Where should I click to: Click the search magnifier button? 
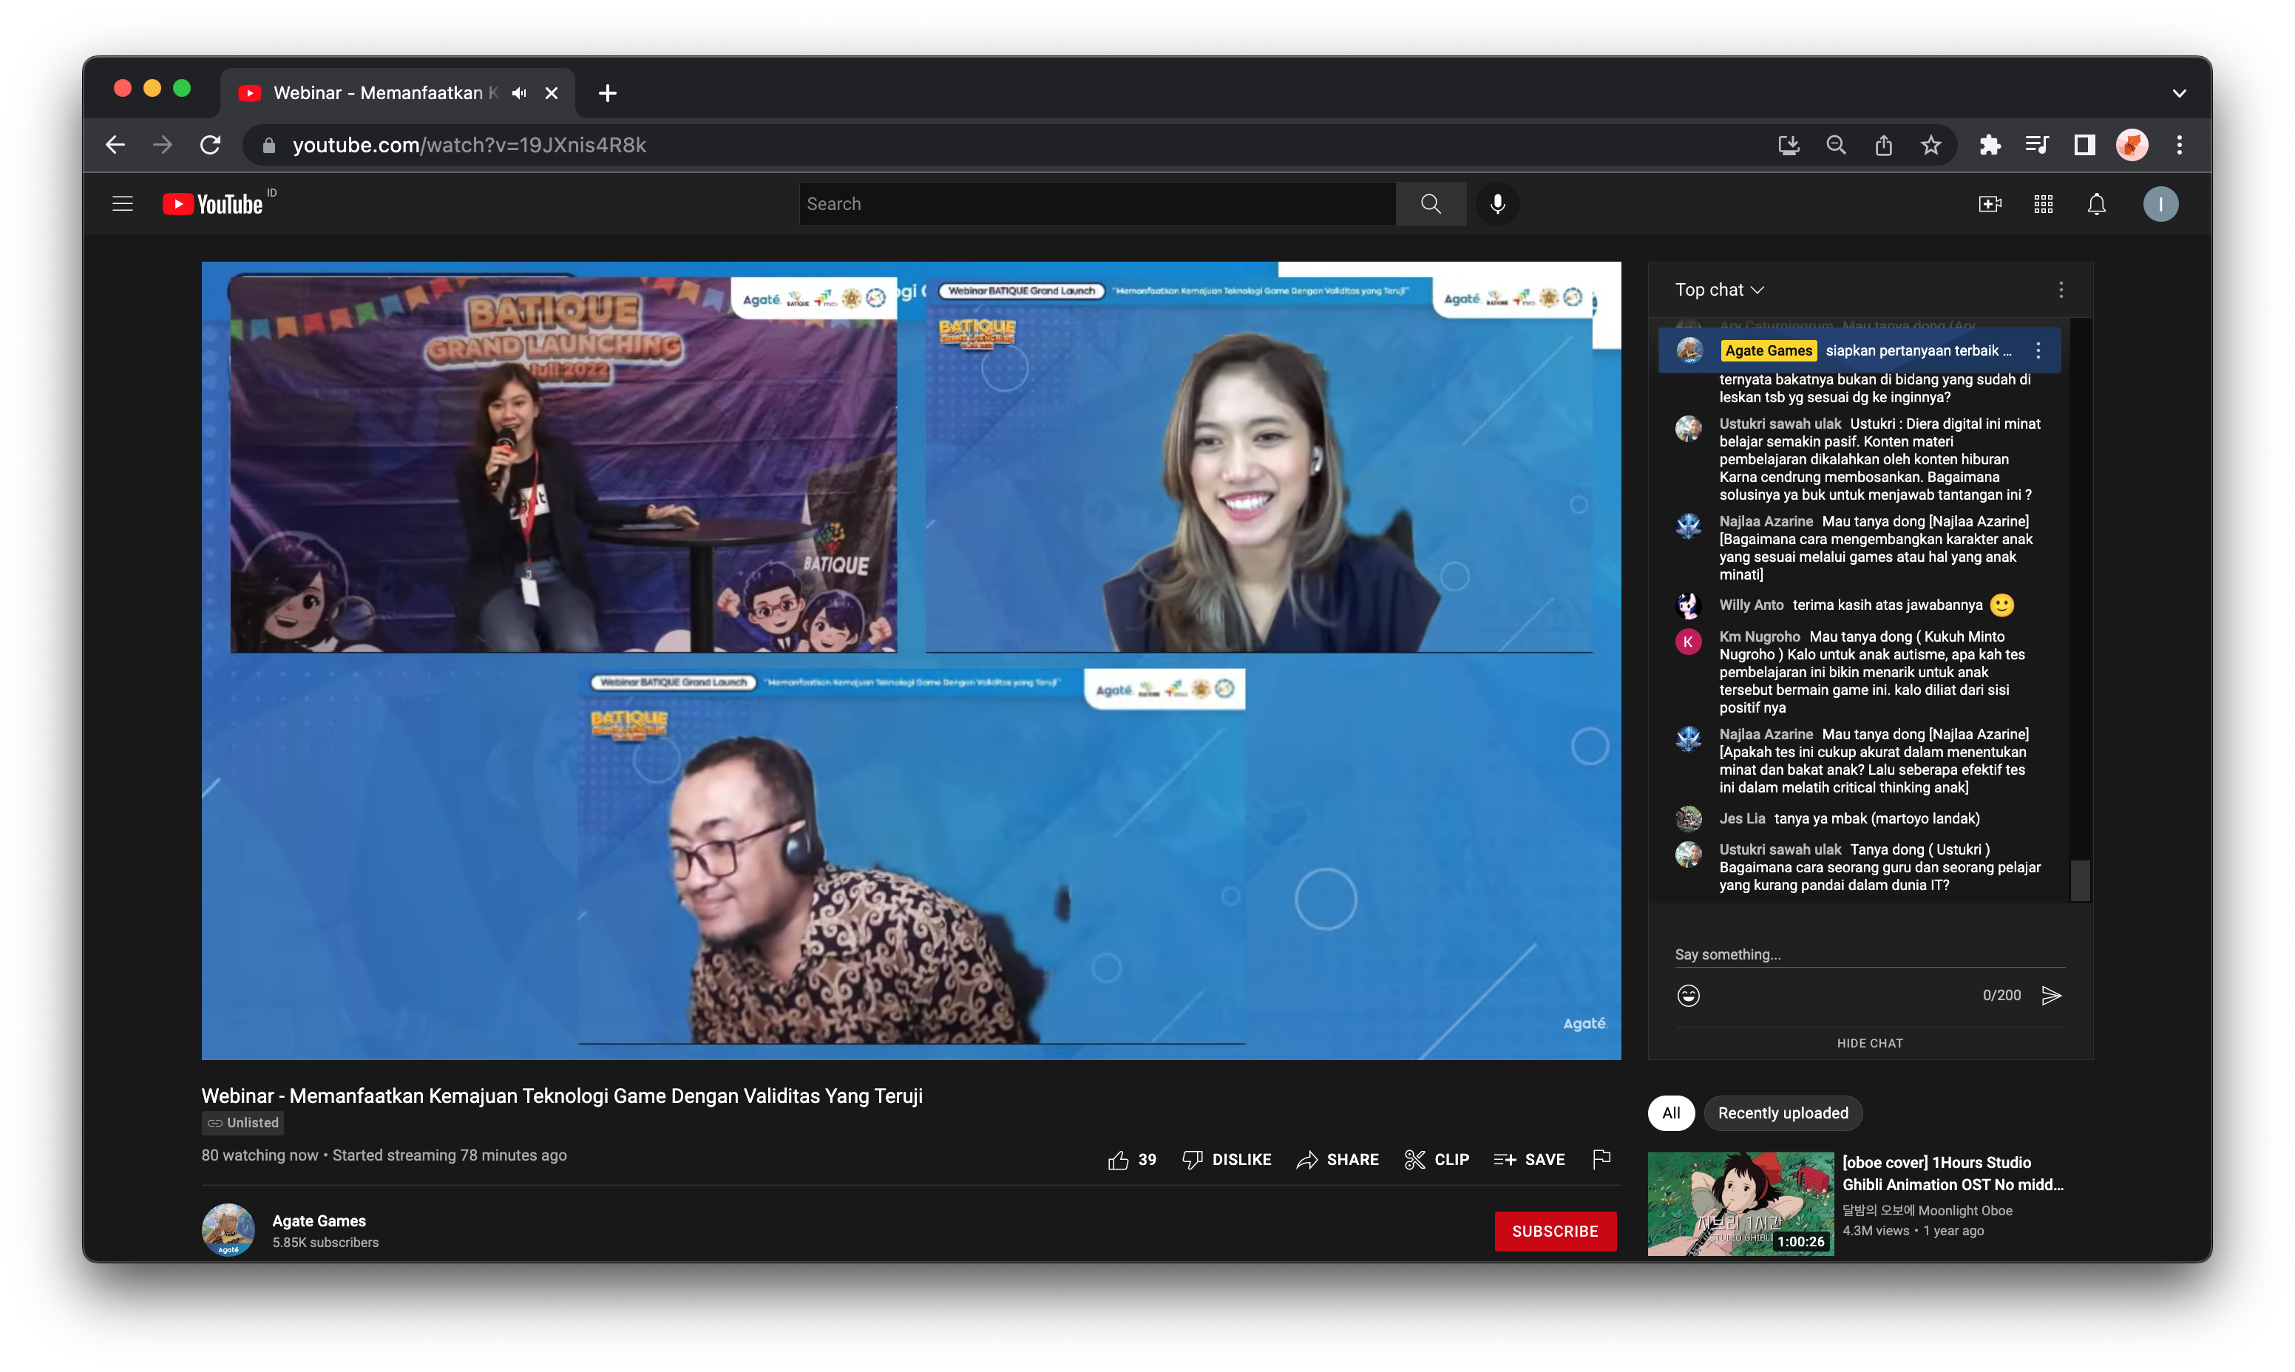tap(1429, 203)
